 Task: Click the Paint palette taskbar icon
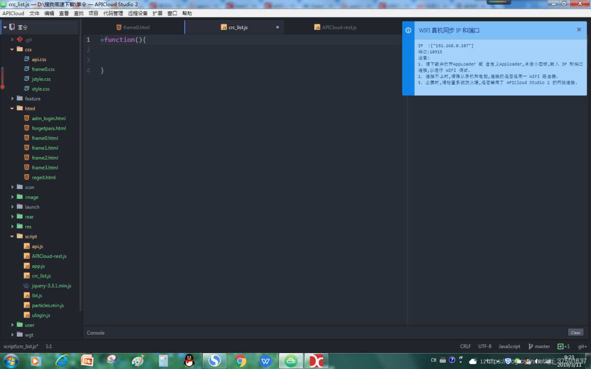pos(138,361)
